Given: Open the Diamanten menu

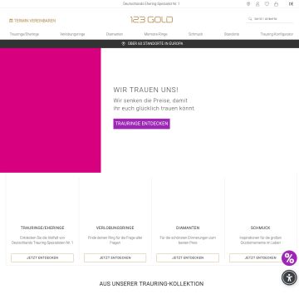Looking at the screenshot, I should [x=115, y=34].
